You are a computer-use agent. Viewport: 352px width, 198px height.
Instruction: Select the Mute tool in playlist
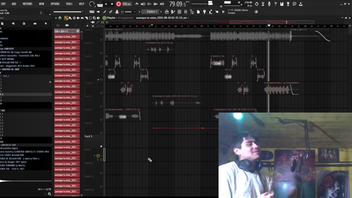click(78, 18)
